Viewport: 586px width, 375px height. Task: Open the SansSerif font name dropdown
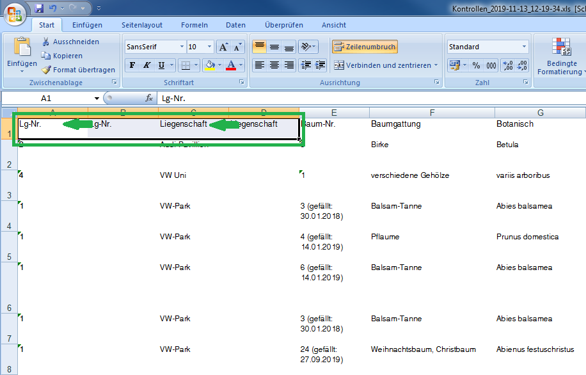[x=182, y=47]
